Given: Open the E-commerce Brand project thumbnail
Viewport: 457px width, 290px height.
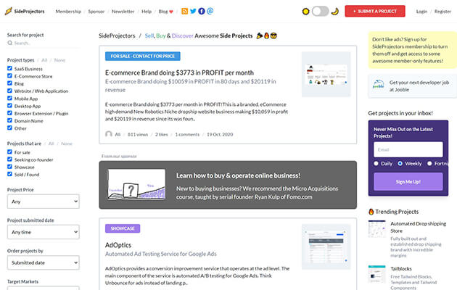Looking at the screenshot, I should 326,74.
